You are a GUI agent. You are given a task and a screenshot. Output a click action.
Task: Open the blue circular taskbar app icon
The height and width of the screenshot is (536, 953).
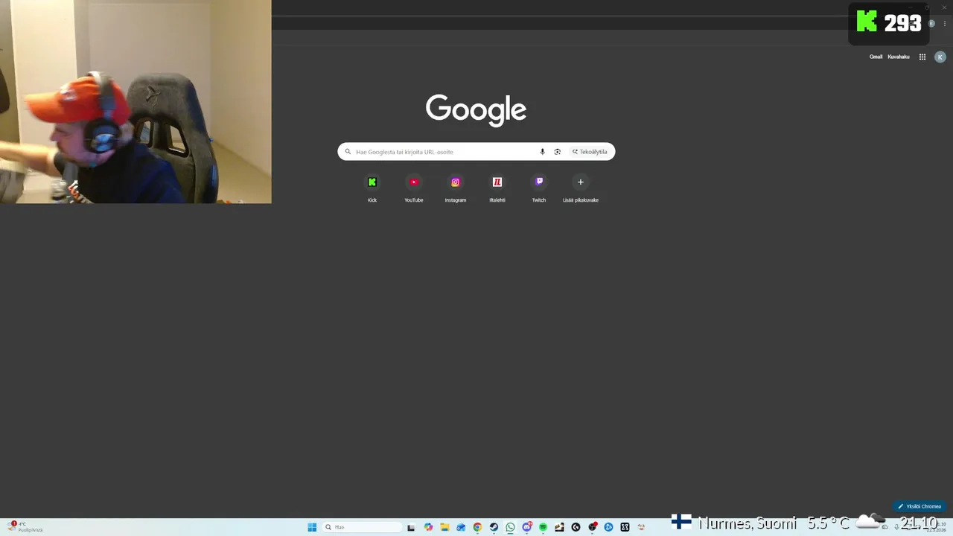(x=608, y=527)
